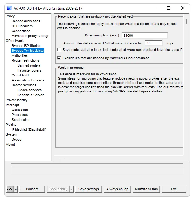Select OR network tree item

[15, 41]
